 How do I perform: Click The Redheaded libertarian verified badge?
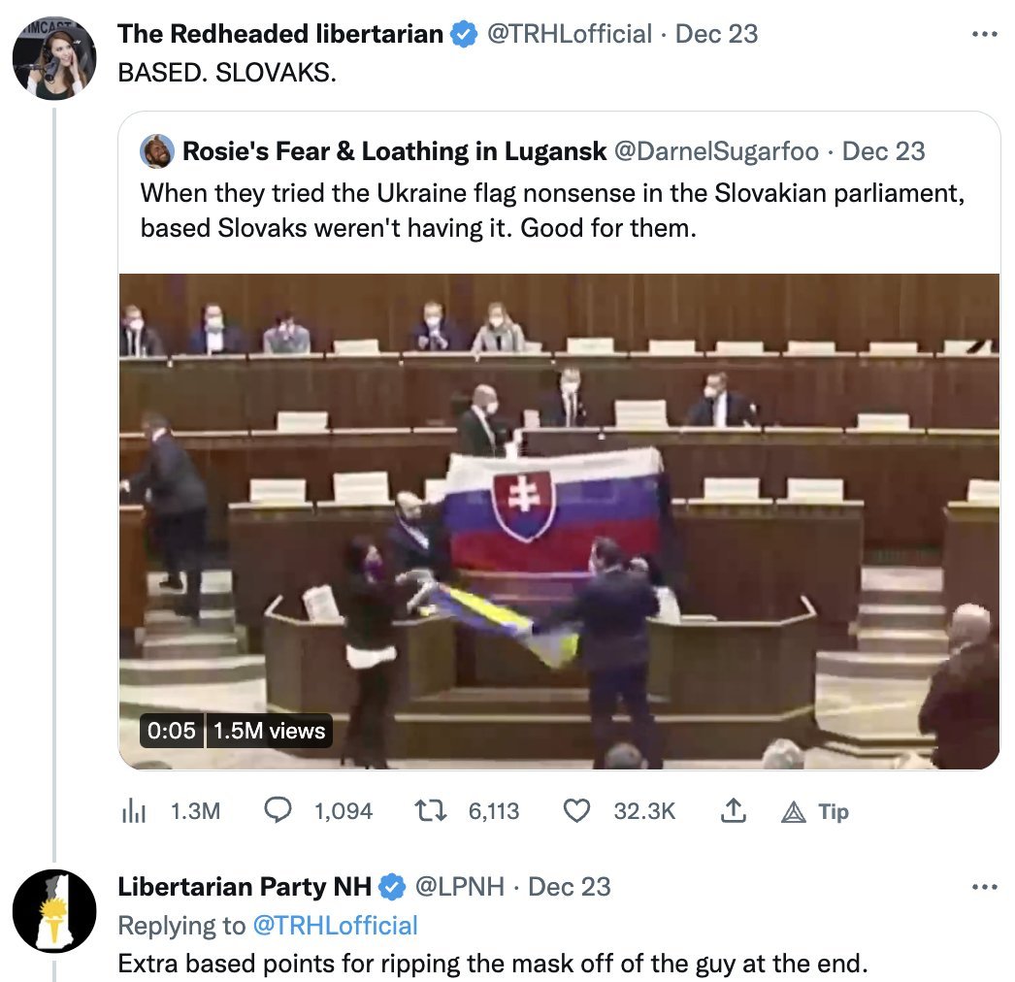pyautogui.click(x=464, y=34)
